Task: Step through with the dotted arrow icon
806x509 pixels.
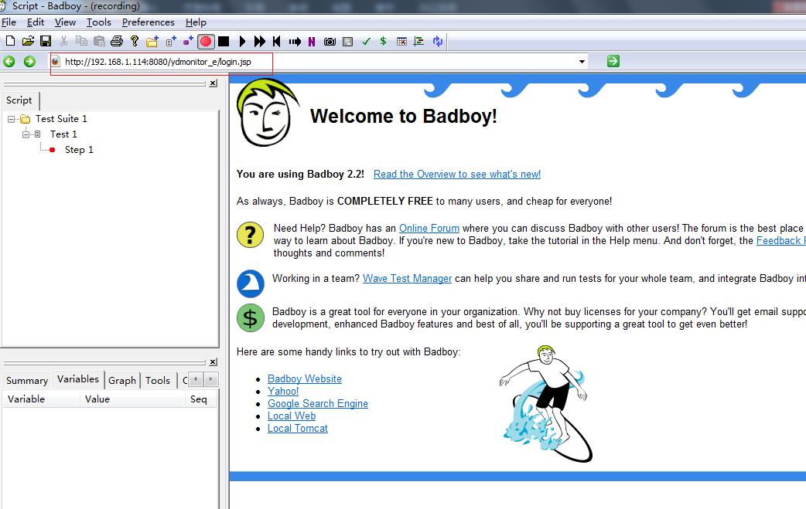Action: [x=295, y=41]
